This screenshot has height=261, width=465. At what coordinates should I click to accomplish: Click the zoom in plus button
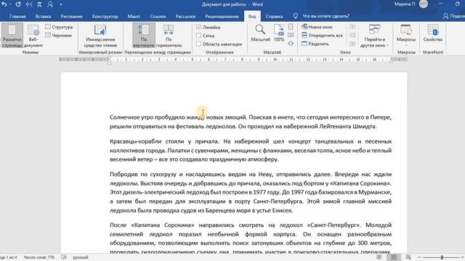(462, 257)
